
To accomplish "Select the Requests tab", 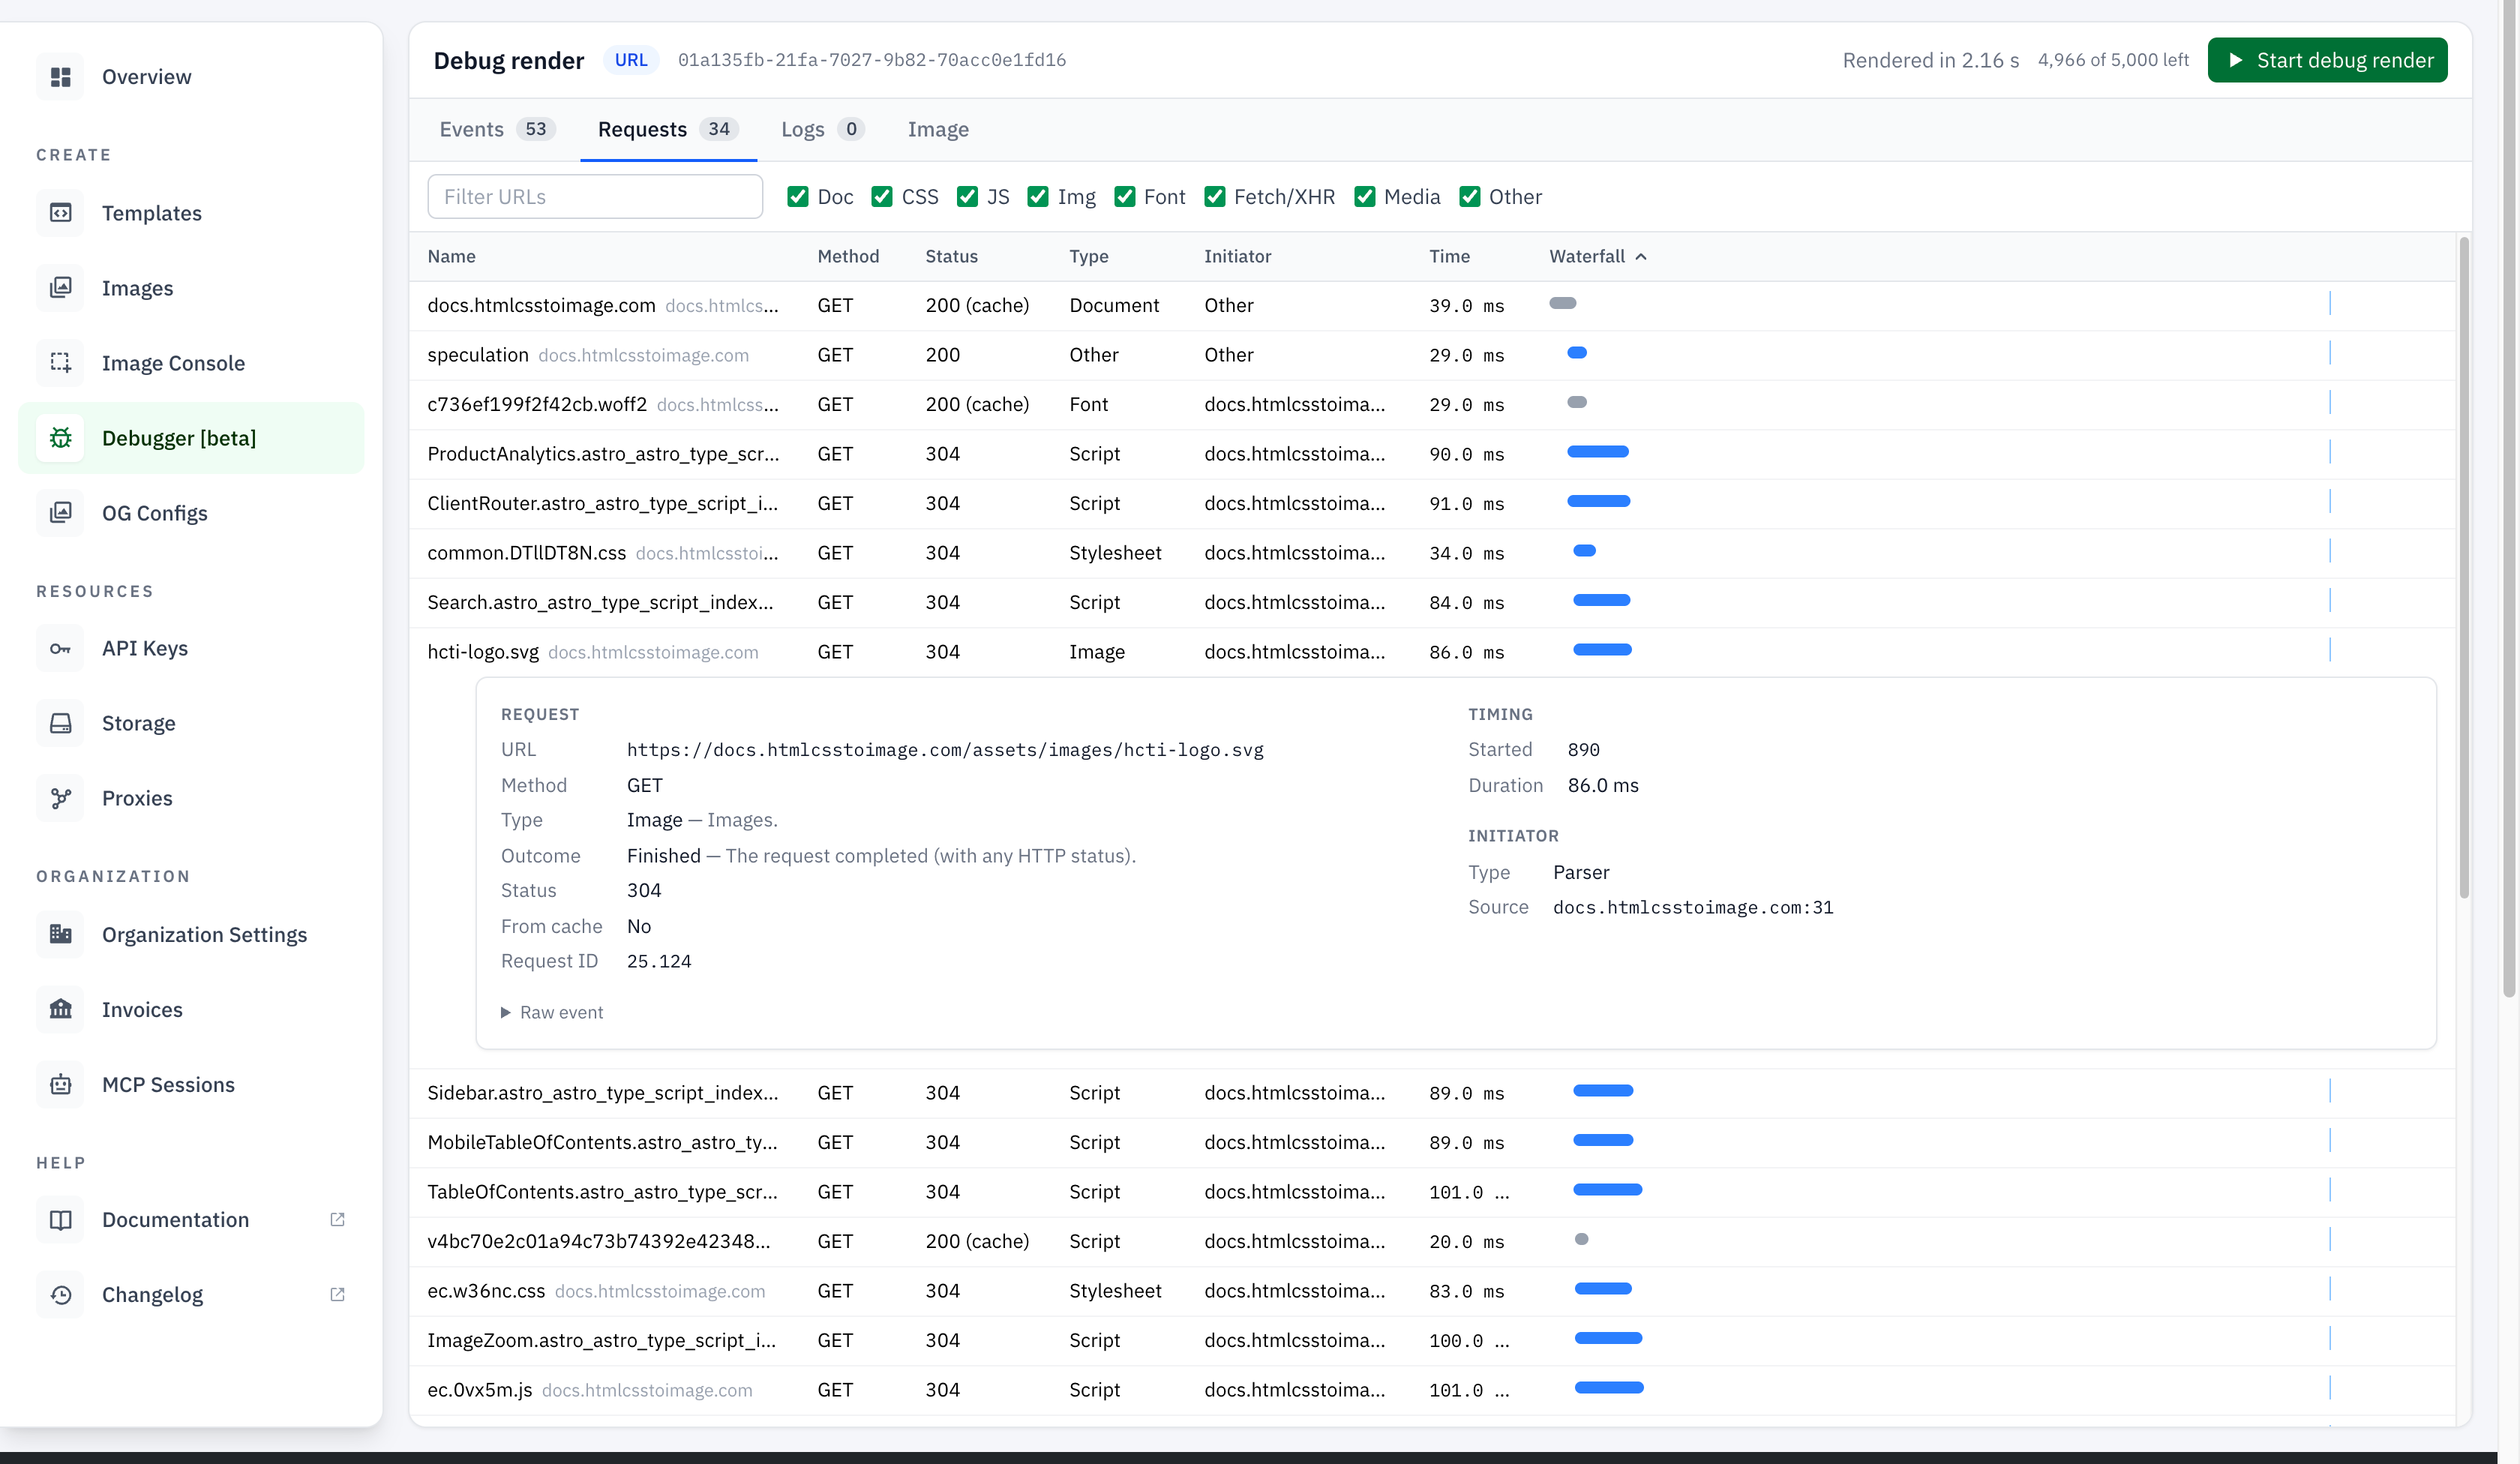I will (x=668, y=130).
